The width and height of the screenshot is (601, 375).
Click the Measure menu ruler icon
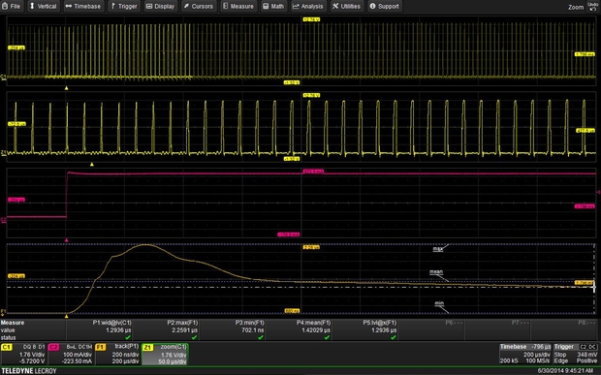point(225,6)
